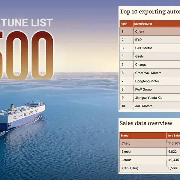The height and width of the screenshot is (180, 180).
Task: Click the FORTUNE LIST title text
Action: (26, 22)
